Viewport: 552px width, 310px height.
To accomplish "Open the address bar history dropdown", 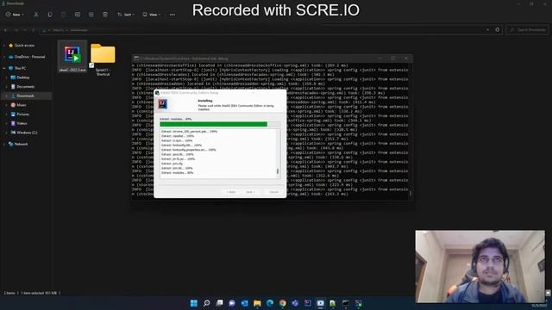I will click(487, 30).
